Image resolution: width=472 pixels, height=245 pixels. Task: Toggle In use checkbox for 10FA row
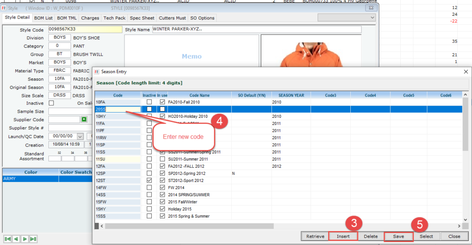point(162,102)
